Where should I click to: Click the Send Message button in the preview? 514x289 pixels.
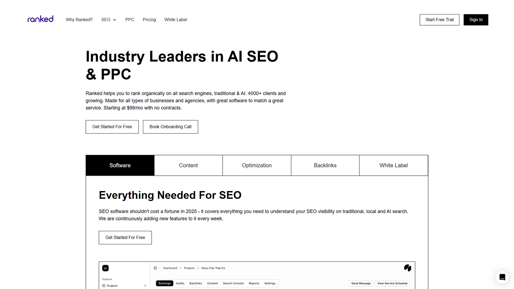click(361, 283)
